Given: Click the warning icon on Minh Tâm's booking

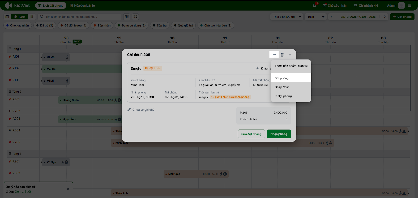Looking at the screenshot, I should pyautogui.click(x=330, y=143).
